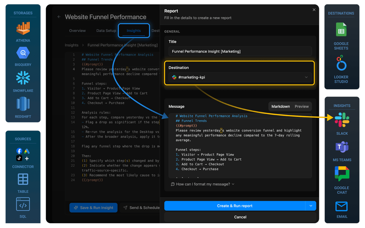Open the Destination #marketing-kpi dropdown
The width and height of the screenshot is (365, 228).
pyautogui.click(x=240, y=77)
